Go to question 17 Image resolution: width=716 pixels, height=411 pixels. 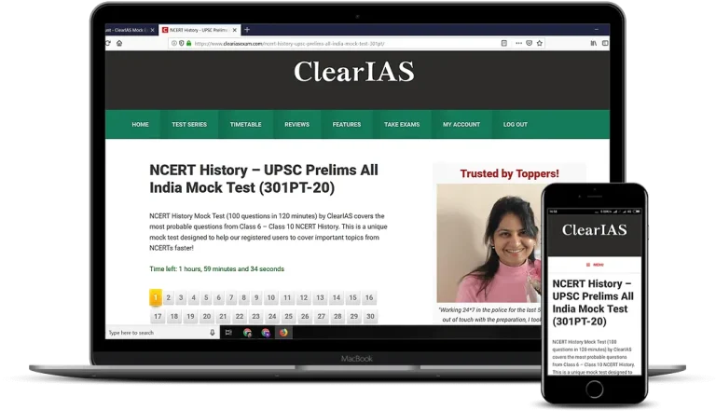click(158, 317)
